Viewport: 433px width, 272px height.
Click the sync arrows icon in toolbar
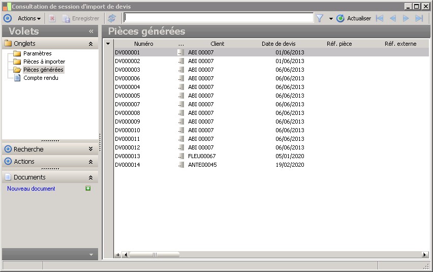pos(112,18)
